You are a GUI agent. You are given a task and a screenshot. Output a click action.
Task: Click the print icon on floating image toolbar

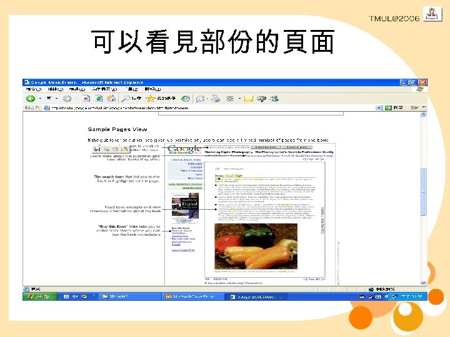[x=106, y=149]
